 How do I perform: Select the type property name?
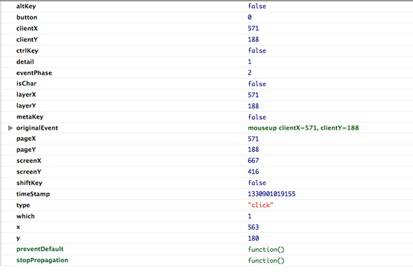(x=23, y=206)
